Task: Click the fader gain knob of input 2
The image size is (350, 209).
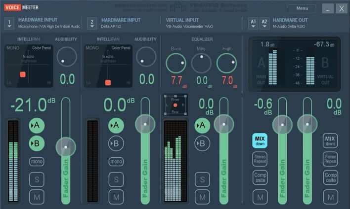Action: pos(145,124)
